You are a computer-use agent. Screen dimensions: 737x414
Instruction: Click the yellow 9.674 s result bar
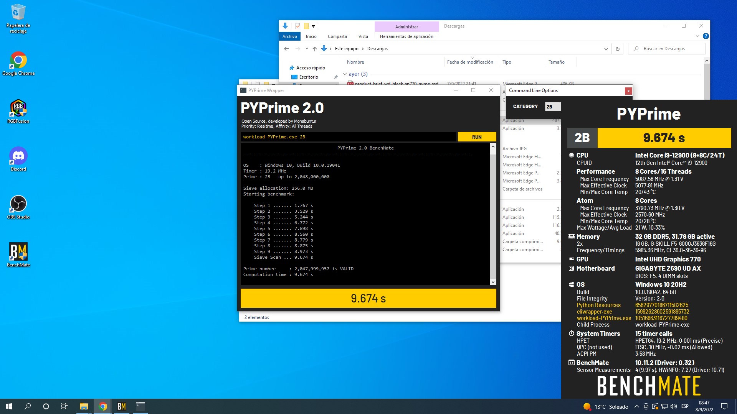(368, 298)
